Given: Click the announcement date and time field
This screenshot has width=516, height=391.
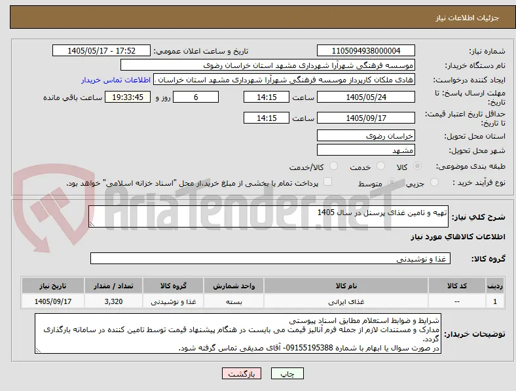Looking at the screenshot, I should tap(101, 50).
